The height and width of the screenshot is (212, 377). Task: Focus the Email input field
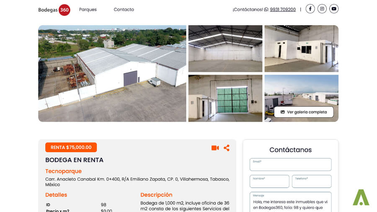[x=290, y=164]
